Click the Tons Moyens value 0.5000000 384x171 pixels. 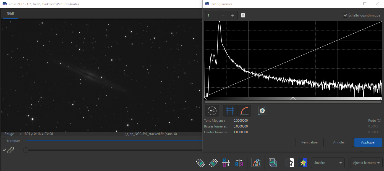point(241,121)
